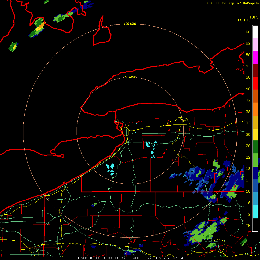
Task: Click the legend value '46'
Action: tap(248, 89)
